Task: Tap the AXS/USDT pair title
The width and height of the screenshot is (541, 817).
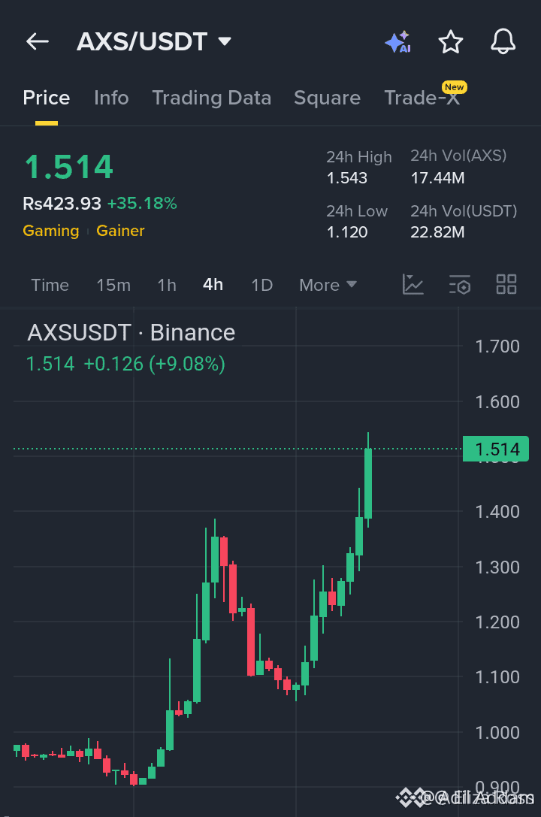Action: click(x=142, y=41)
